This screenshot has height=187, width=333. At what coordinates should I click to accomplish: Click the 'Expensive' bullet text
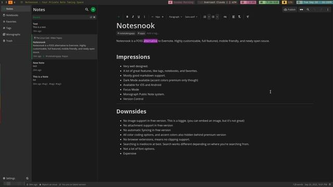click(x=130, y=154)
